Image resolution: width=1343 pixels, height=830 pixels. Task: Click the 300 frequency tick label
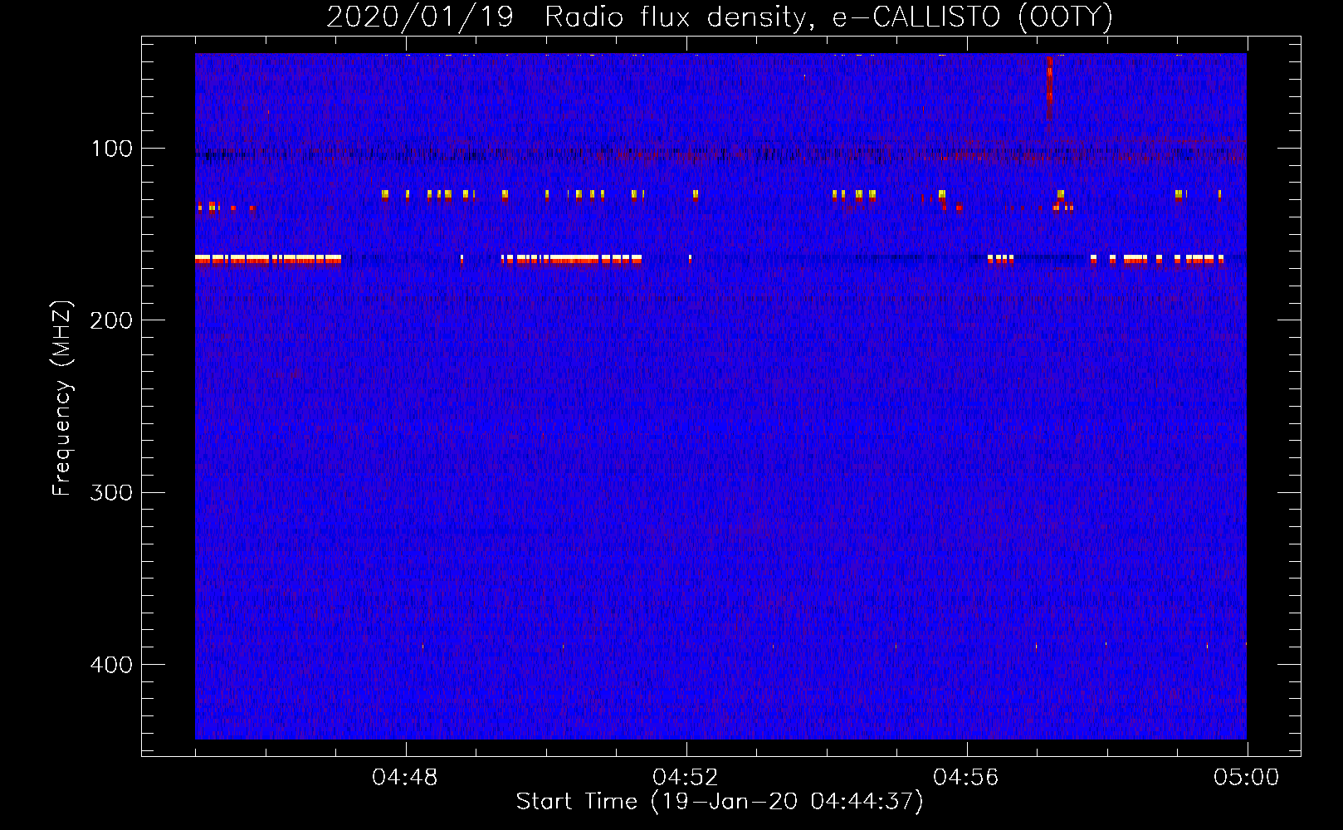(x=112, y=492)
